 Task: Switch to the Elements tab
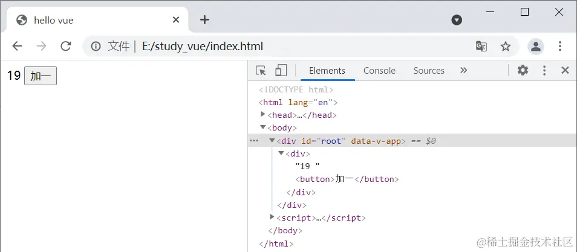point(327,71)
